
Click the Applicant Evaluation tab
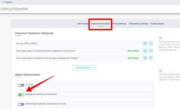pyautogui.click(x=100, y=24)
